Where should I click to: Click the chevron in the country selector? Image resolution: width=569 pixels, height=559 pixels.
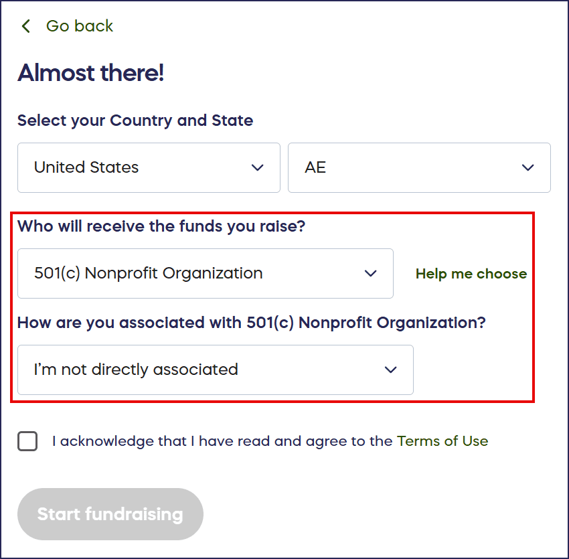[x=258, y=167]
